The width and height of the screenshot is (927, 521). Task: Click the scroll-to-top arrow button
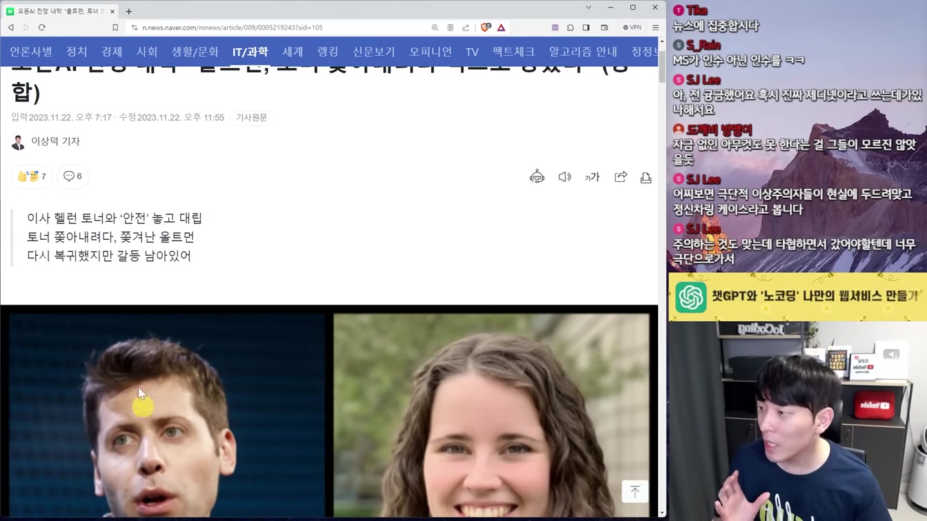[x=635, y=491]
